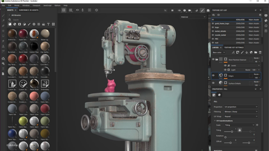Select the Paint brush tool in left toolbar

3,15
